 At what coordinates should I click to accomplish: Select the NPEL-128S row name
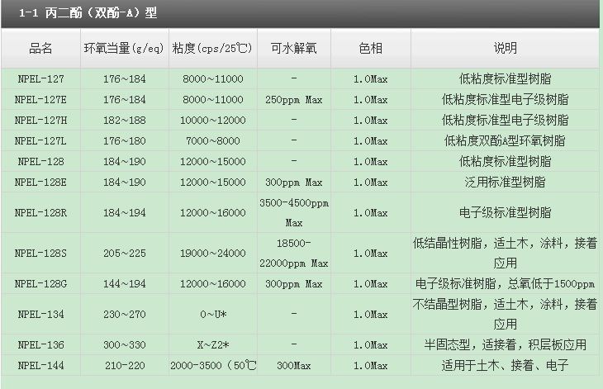[40, 254]
